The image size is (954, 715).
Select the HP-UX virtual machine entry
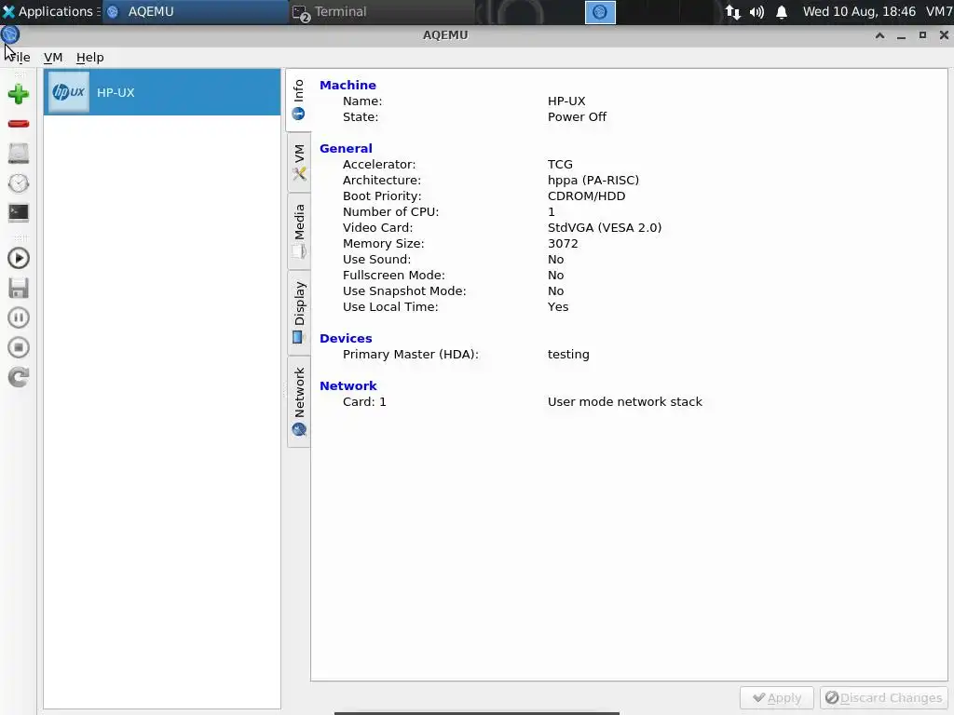click(162, 92)
